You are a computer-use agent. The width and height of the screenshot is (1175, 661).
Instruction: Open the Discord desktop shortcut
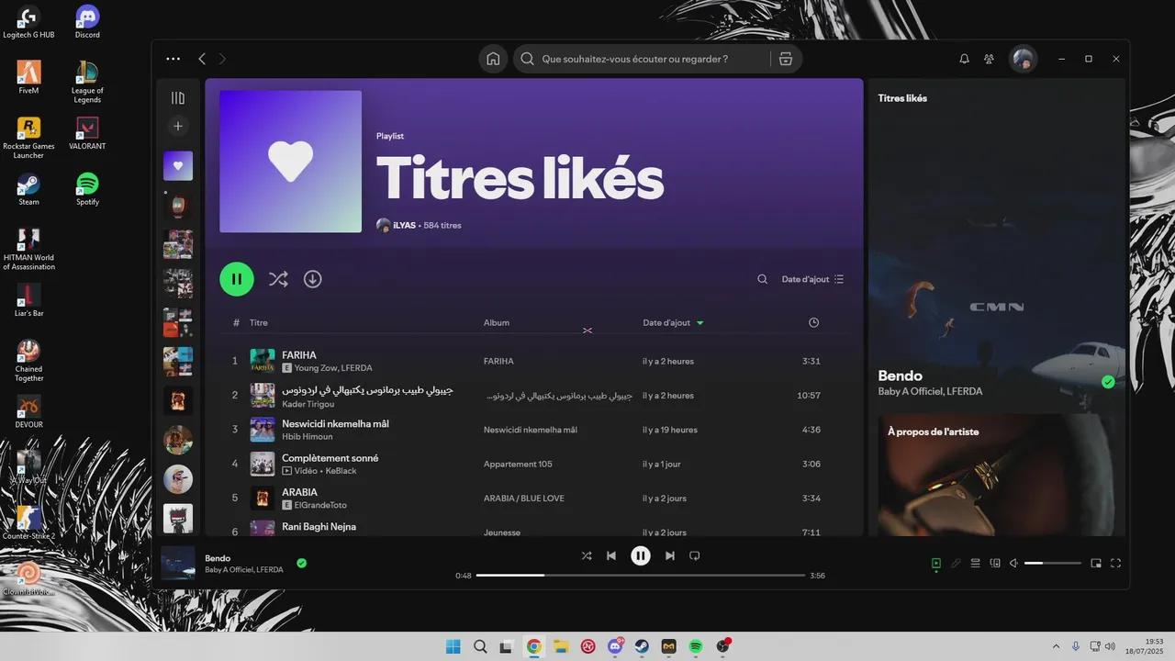pyautogui.click(x=87, y=22)
